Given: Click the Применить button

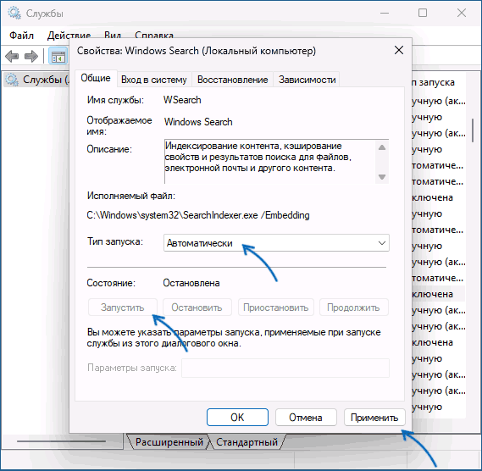Looking at the screenshot, I should (x=374, y=417).
